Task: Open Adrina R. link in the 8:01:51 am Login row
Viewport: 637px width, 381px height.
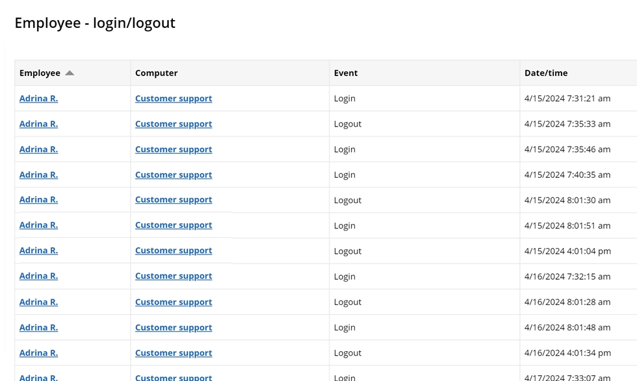Action: coord(38,225)
